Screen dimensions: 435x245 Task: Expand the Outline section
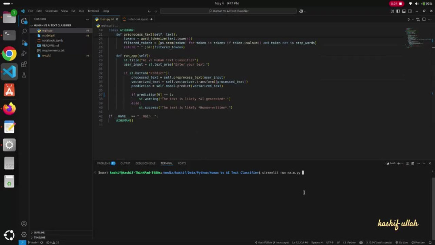click(x=39, y=232)
